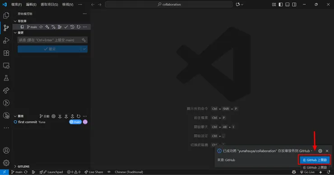Click the checkmark commit icon in repository row
Image resolution: width=334 pixels, height=175 pixels.
point(66,27)
